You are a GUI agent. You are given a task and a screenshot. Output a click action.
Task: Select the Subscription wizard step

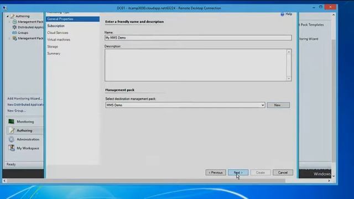(x=56, y=26)
